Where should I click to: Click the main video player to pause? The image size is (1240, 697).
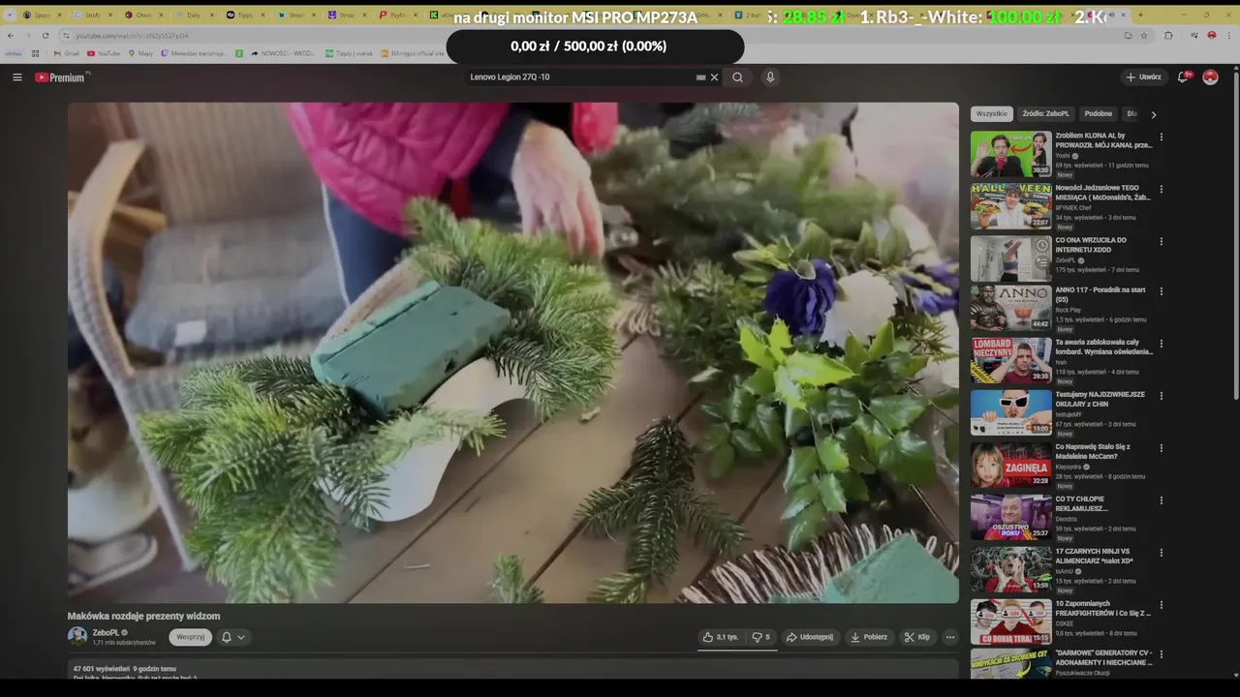tap(512, 352)
